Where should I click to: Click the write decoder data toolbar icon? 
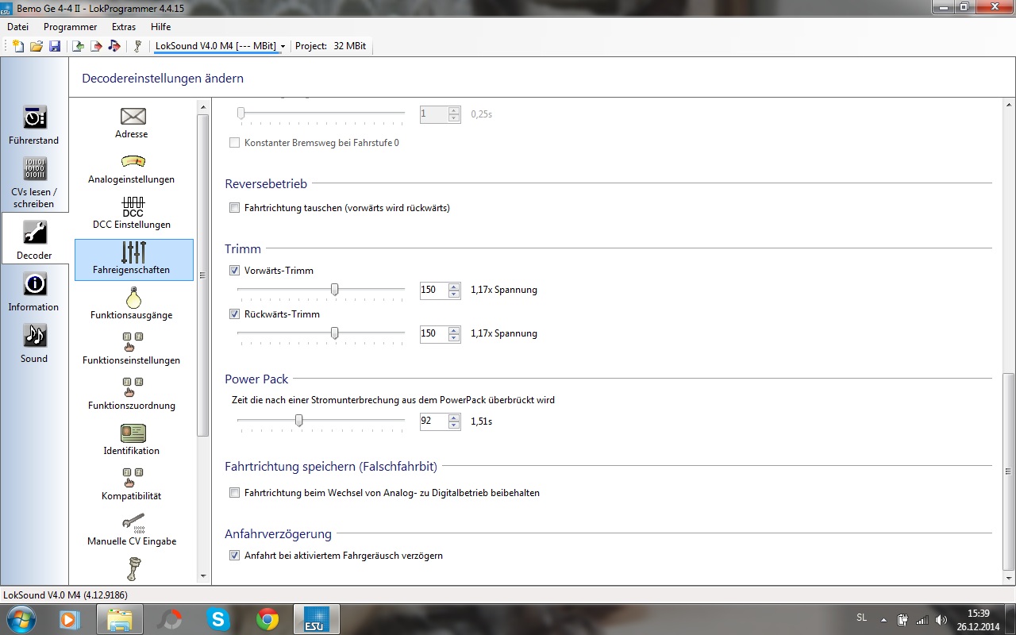click(x=96, y=46)
